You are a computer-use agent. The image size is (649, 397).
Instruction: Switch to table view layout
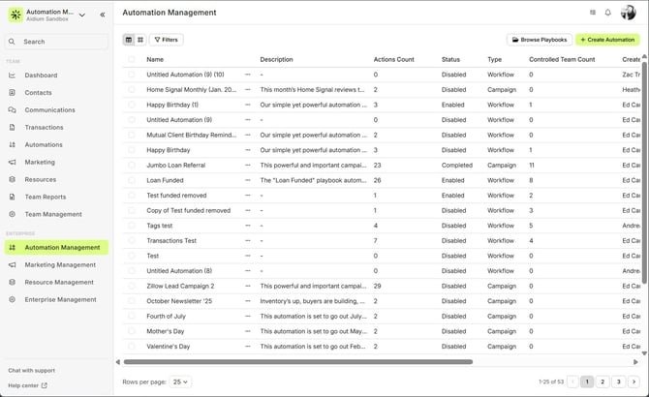(x=129, y=40)
